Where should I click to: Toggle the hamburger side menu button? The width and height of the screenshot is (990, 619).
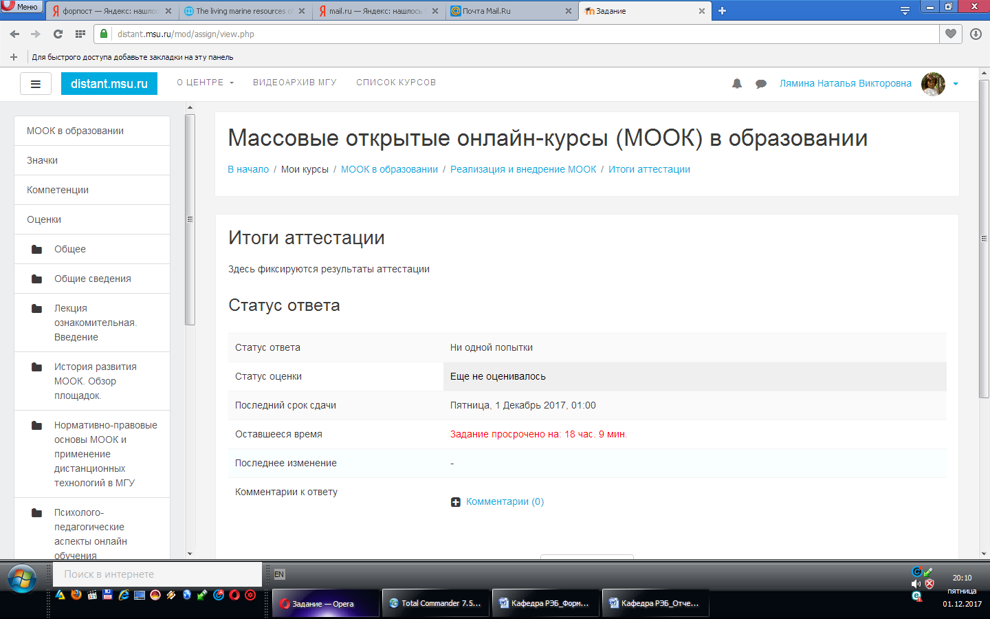[x=36, y=84]
